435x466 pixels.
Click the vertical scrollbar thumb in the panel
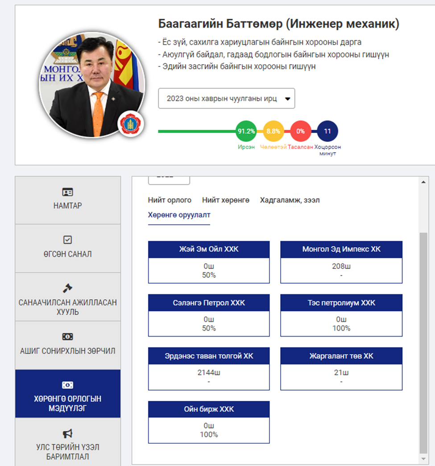click(x=423, y=343)
